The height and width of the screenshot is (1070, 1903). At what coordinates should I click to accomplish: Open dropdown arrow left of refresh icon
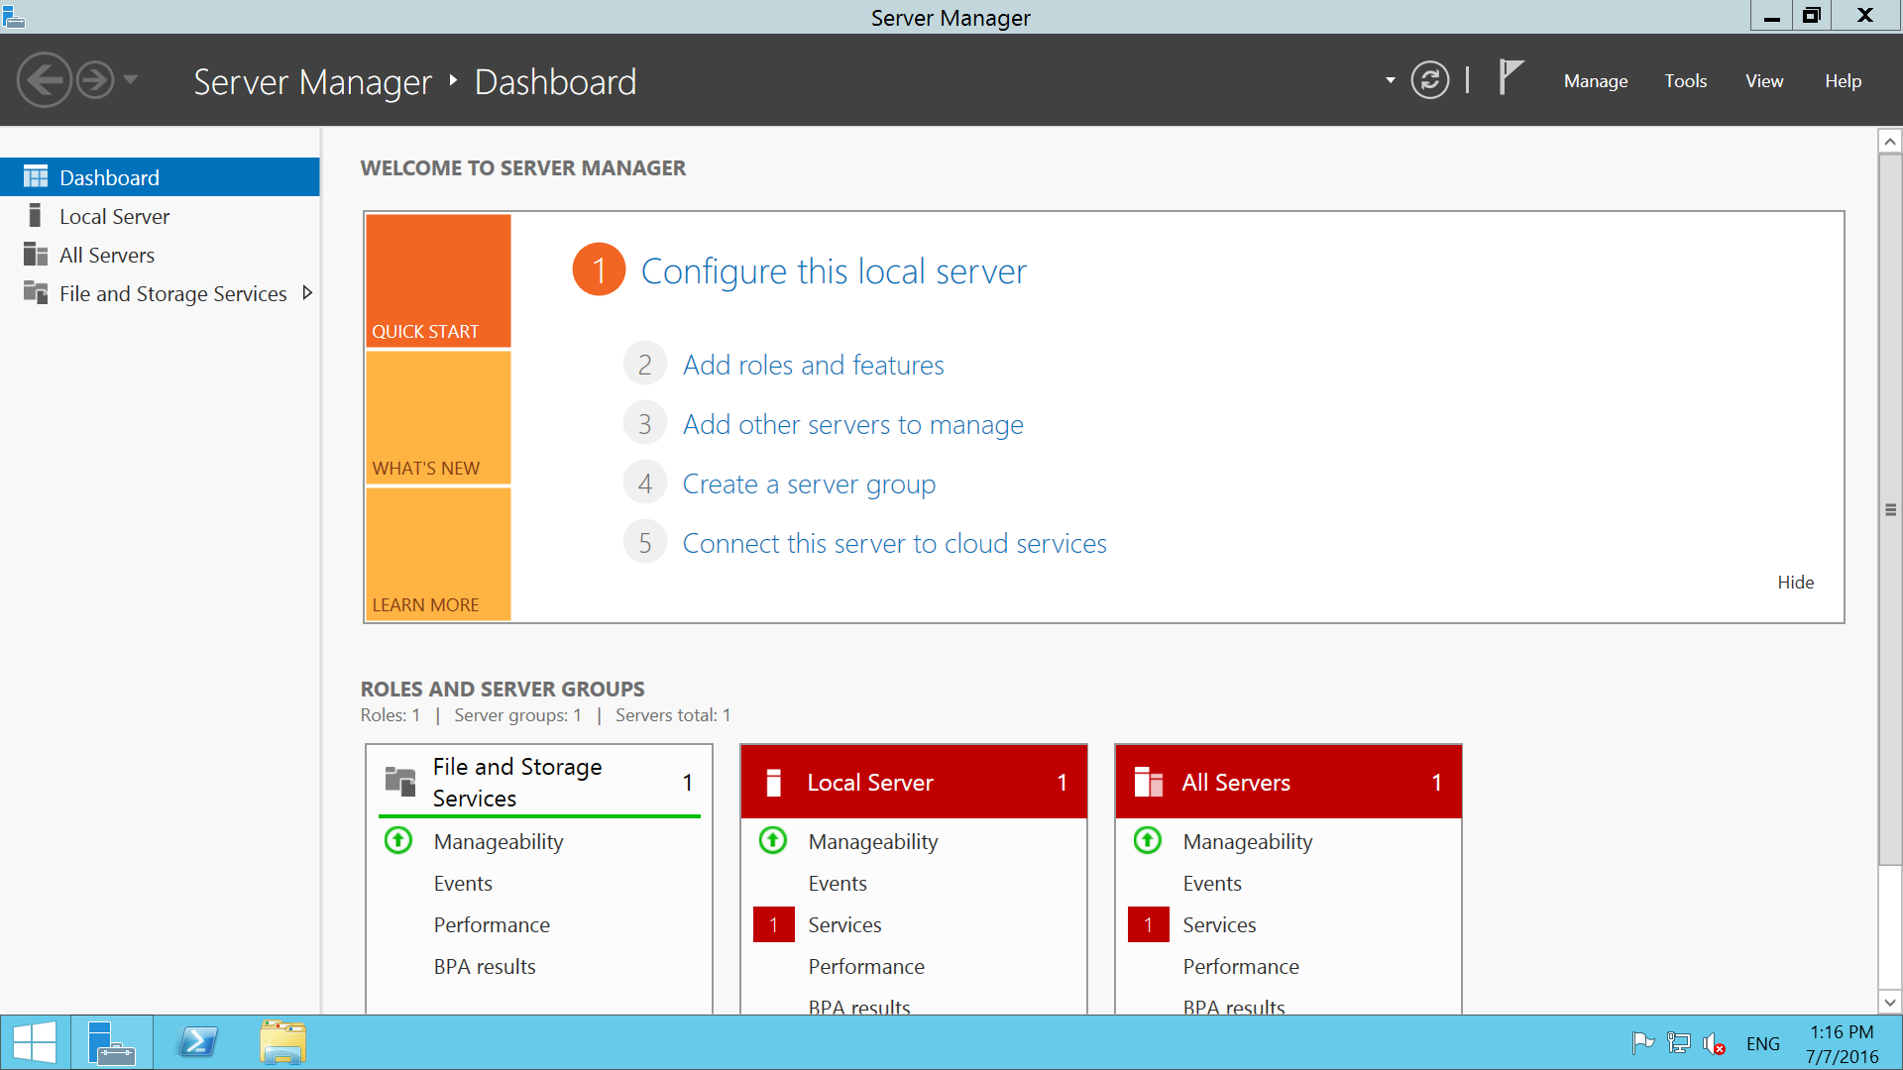[x=1391, y=80]
